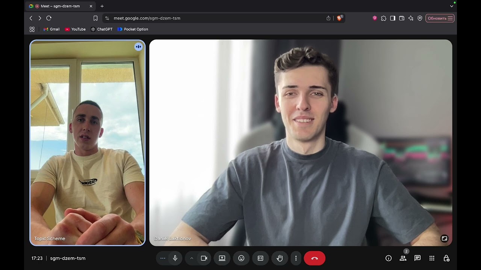Screen dimensions: 481x270
Task: Raise your hand in the meeting
Action: click(x=280, y=258)
